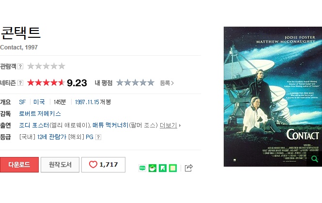The image size is (322, 203).
Task: Open the 원작도서 button
Action: (60, 165)
